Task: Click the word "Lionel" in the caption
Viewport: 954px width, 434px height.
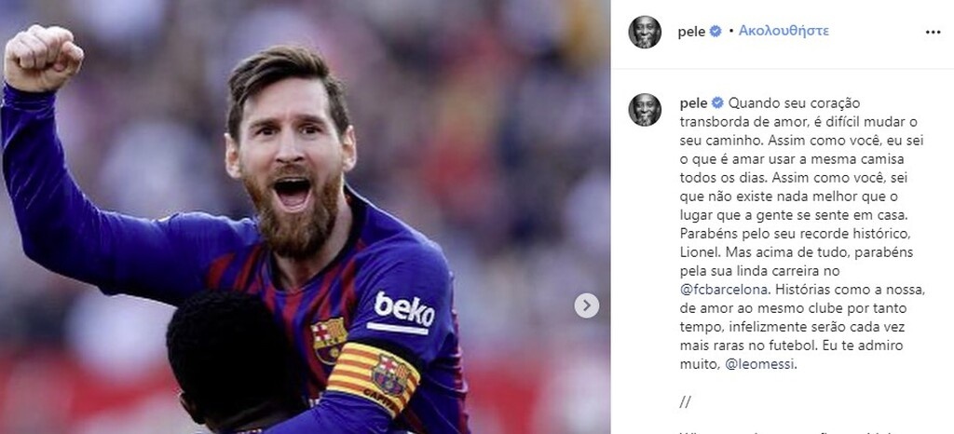Action: pyautogui.click(x=702, y=252)
